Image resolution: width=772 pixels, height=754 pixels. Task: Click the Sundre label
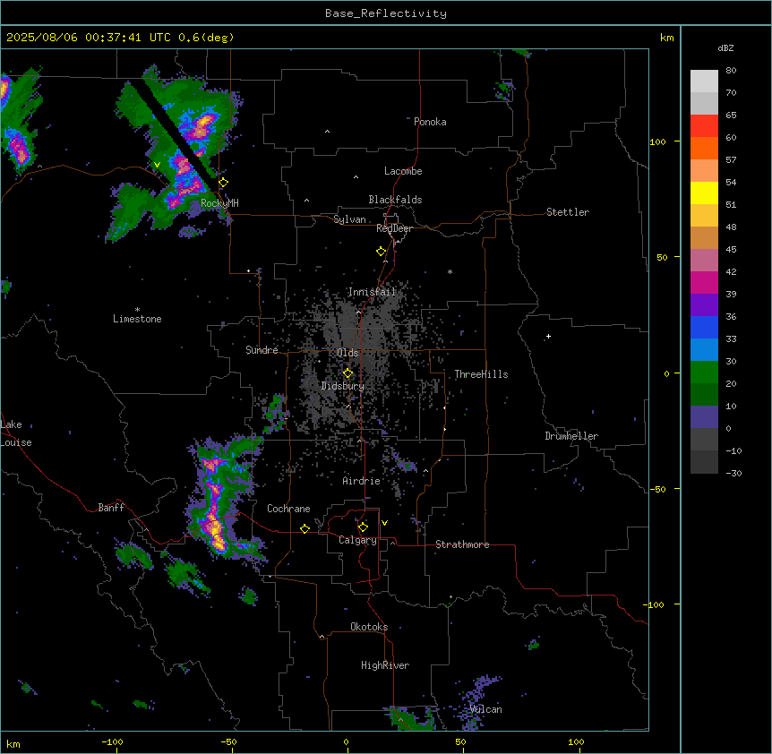262,350
